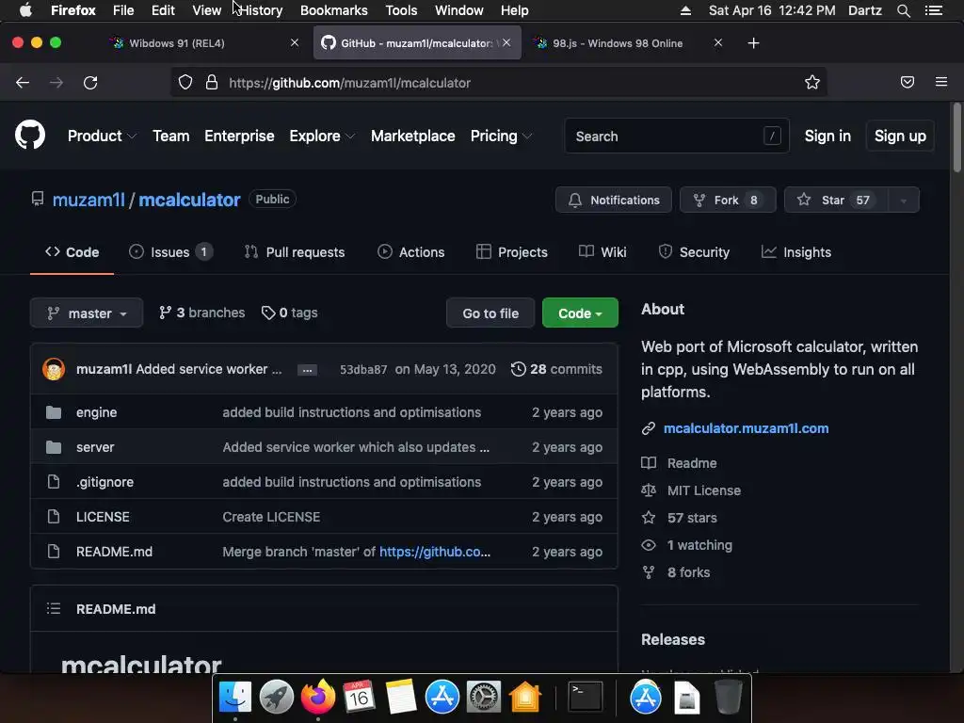The image size is (964, 723).
Task: Open Terminal from the dock
Action: point(585,697)
